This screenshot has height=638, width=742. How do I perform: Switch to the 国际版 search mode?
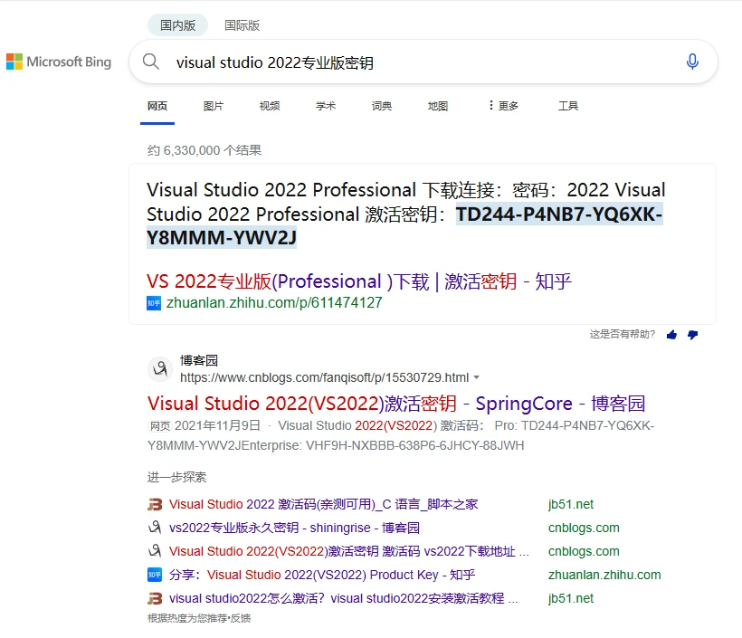point(243,25)
